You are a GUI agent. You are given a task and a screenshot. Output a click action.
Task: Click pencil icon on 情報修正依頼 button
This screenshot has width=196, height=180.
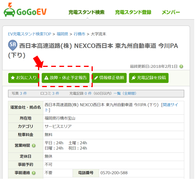96,78
